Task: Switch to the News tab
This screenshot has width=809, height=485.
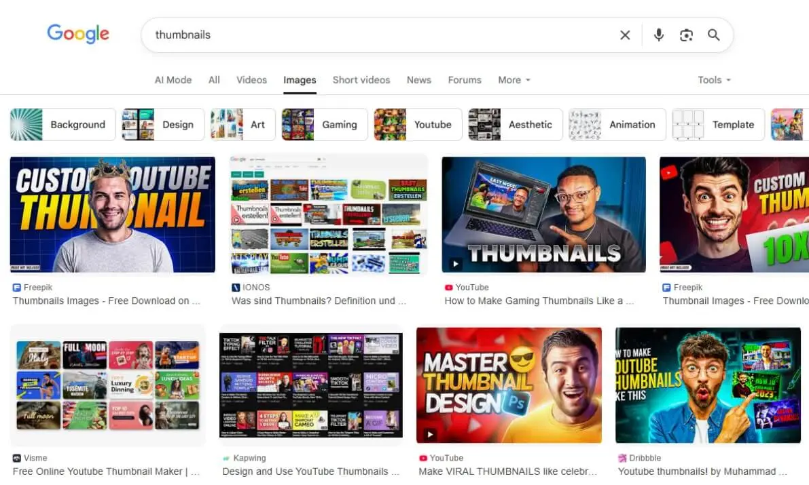Action: pyautogui.click(x=418, y=80)
